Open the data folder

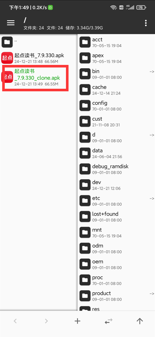point(116,153)
